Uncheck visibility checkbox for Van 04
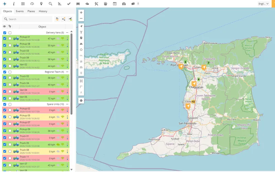 (5, 92)
